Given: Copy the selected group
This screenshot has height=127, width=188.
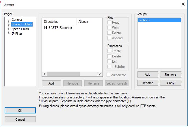Looking at the screenshot, I should tap(171, 83).
